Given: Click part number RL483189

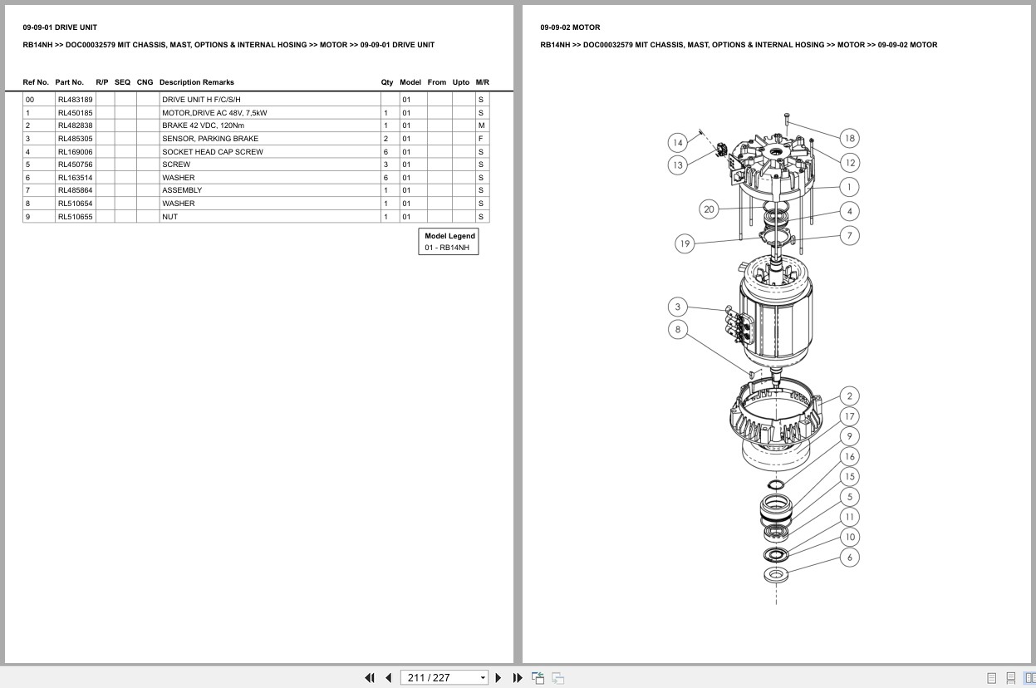Looking at the screenshot, I should coord(75,100).
